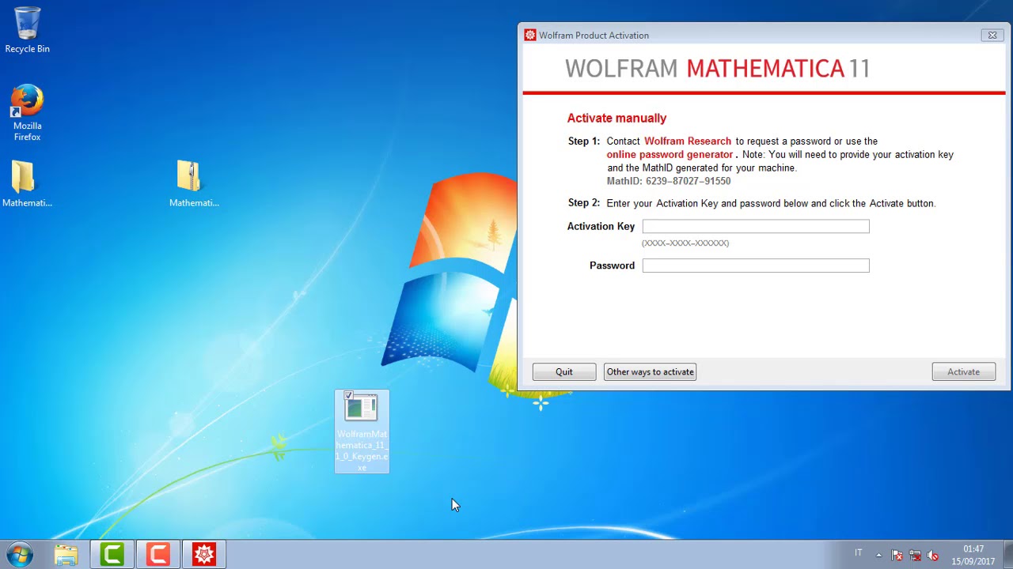
Task: Click the (XXXX-XXXX-XXXXXX) format hint text
Action: coord(685,243)
